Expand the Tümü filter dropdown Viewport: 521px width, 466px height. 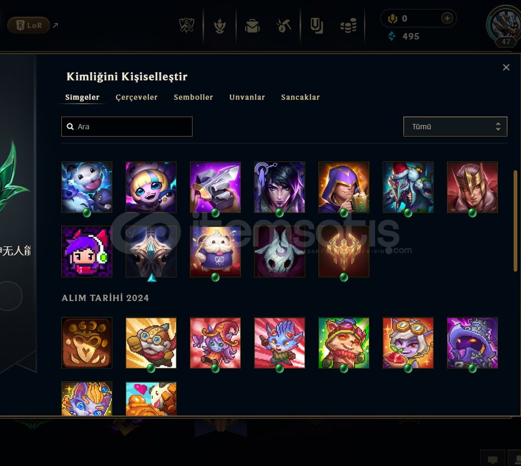[455, 127]
